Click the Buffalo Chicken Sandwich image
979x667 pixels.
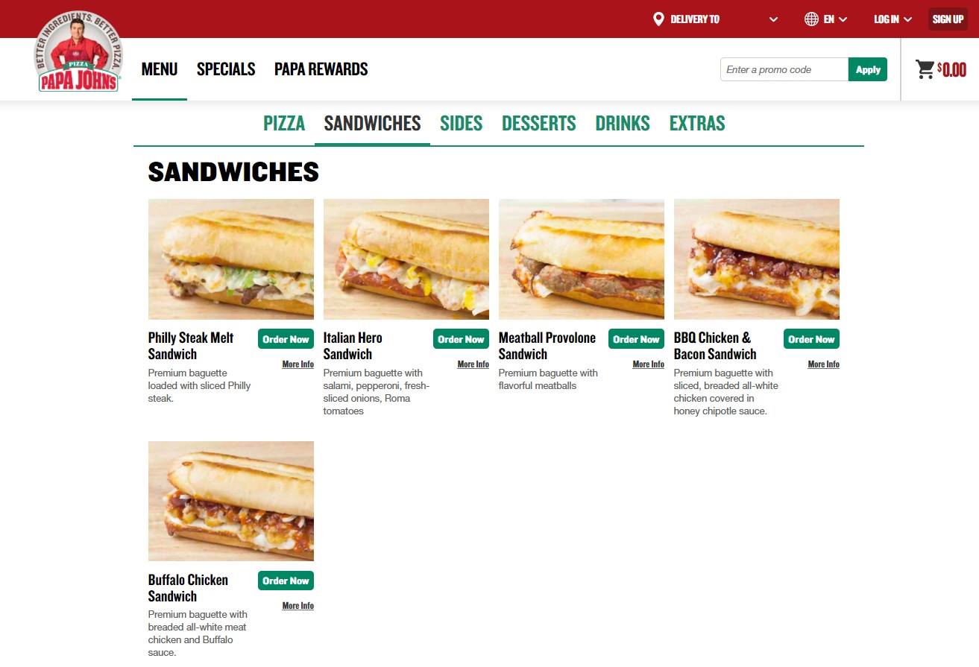coord(231,501)
